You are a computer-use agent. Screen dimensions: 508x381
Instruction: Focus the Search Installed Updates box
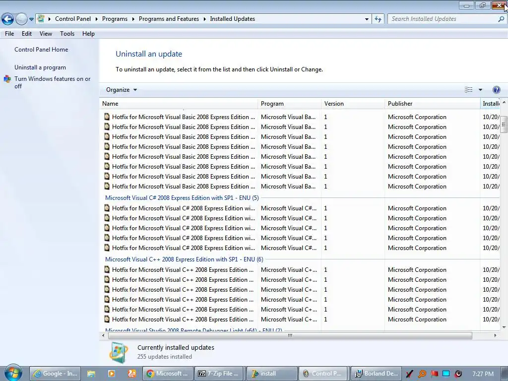(x=443, y=19)
